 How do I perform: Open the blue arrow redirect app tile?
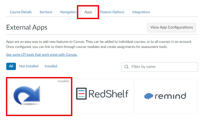click(39, 96)
